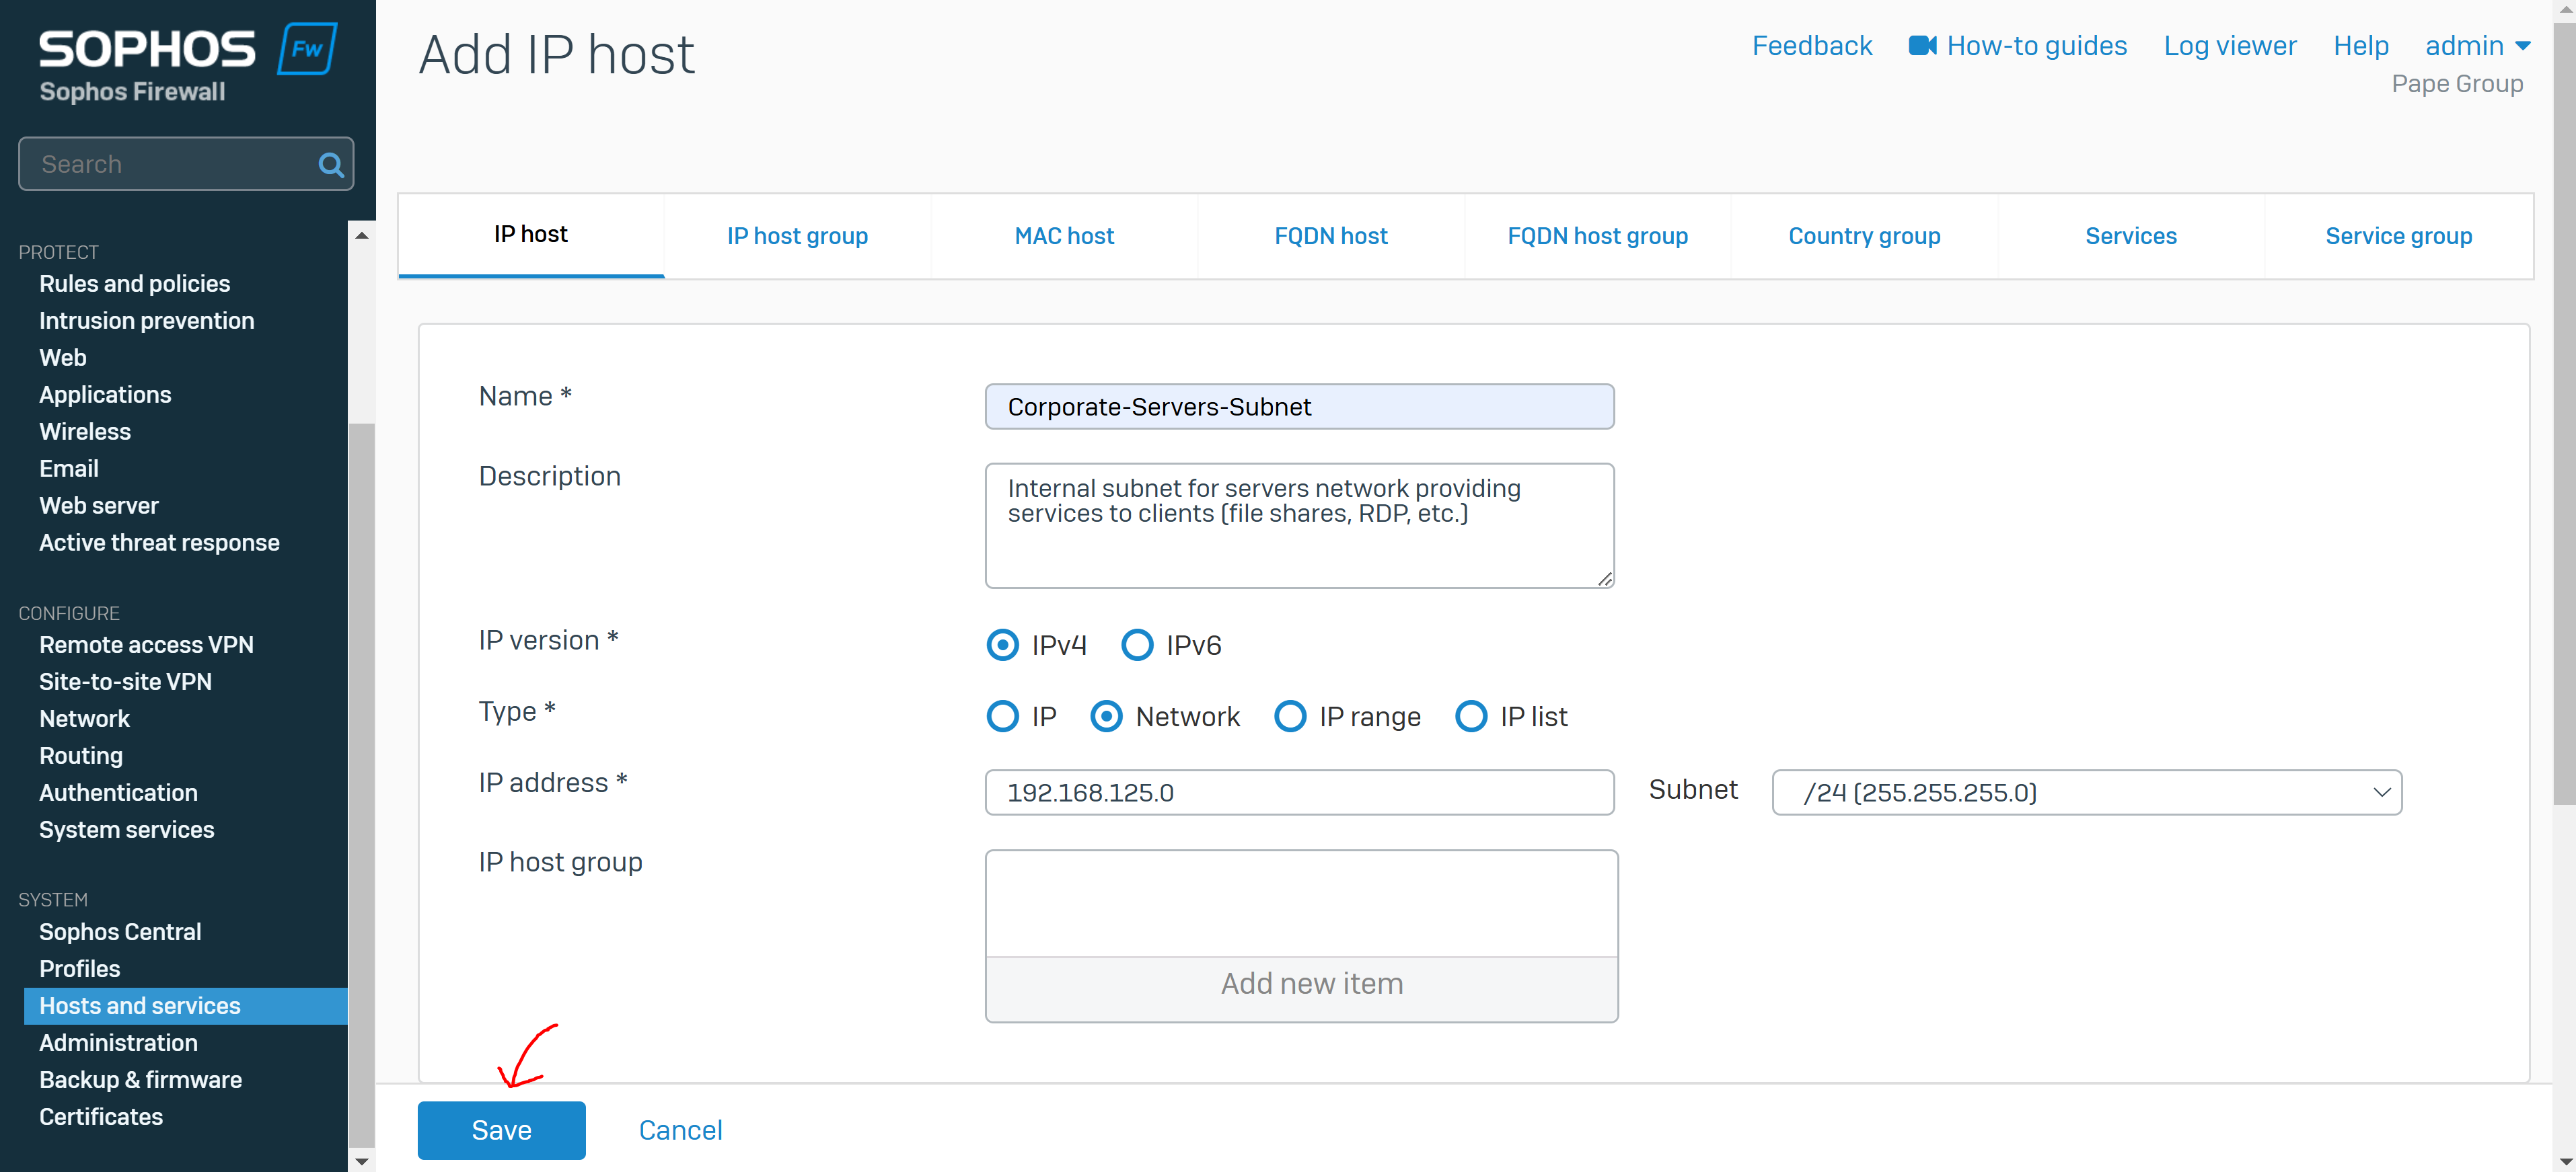This screenshot has height=1172, width=2576.
Task: Click the IP address input field
Action: [1299, 792]
